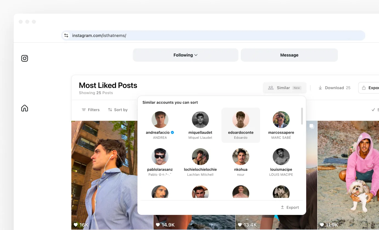Click heart icon on 11.9K post

[322, 225]
